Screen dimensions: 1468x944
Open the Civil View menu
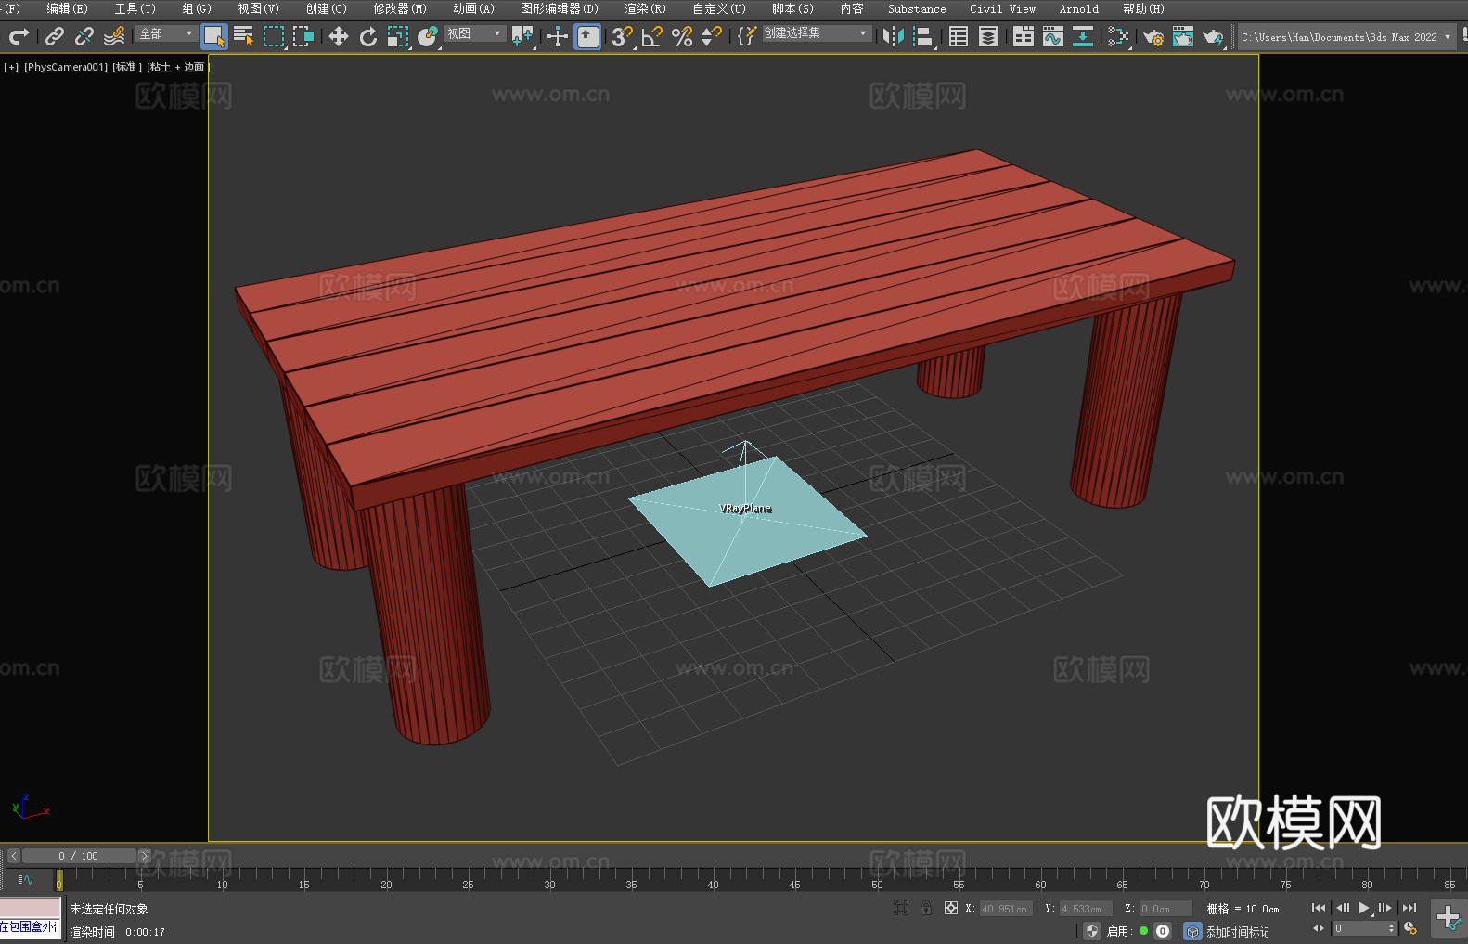click(x=1002, y=8)
